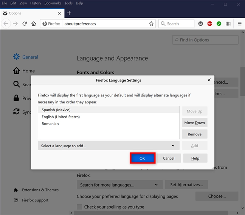
Task: Open the Home preferences category
Action: click(x=24, y=70)
